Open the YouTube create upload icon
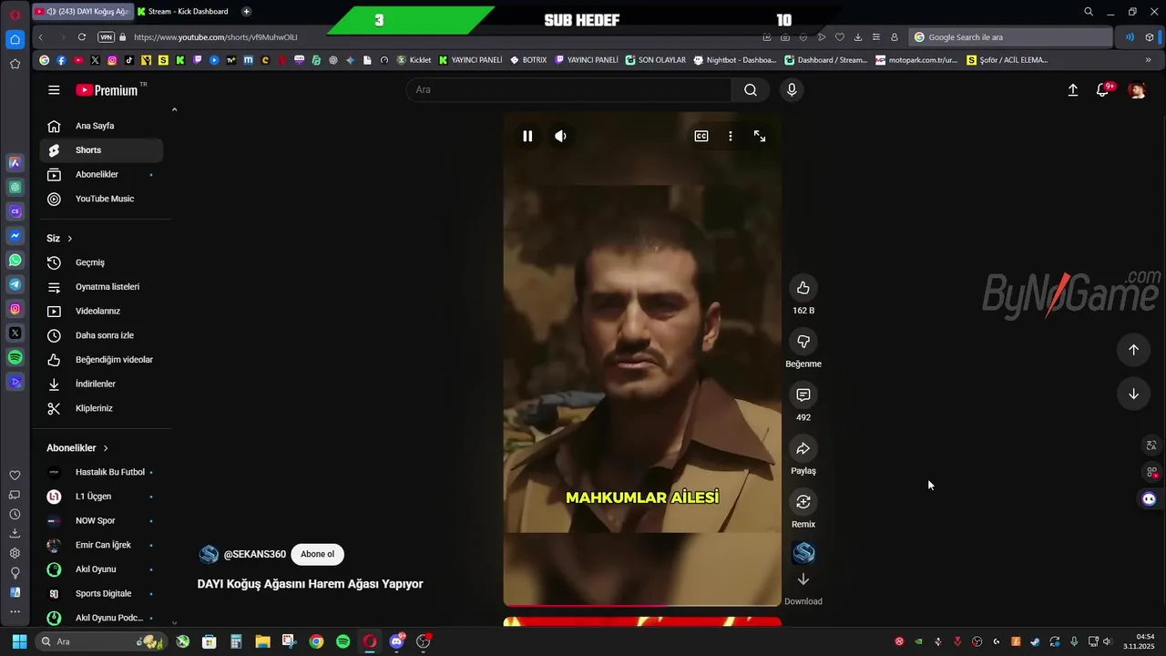This screenshot has width=1166, height=656. 1073,90
